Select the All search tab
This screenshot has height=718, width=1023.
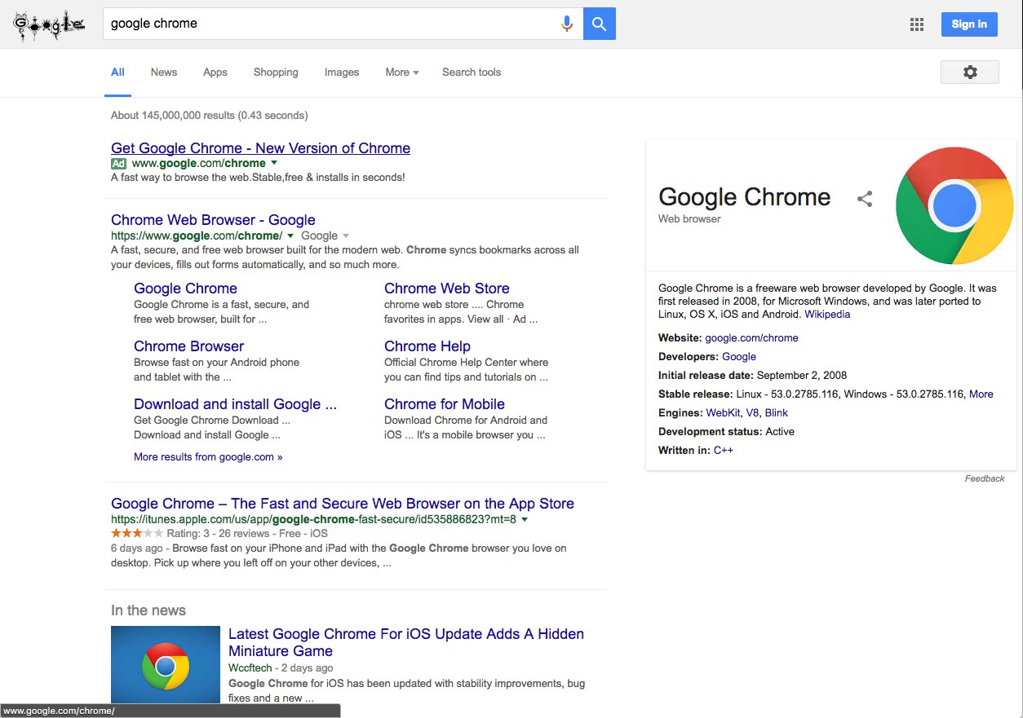[117, 73]
